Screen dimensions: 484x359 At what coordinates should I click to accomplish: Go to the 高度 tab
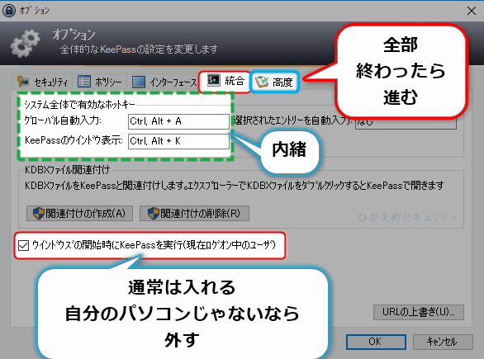point(274,82)
